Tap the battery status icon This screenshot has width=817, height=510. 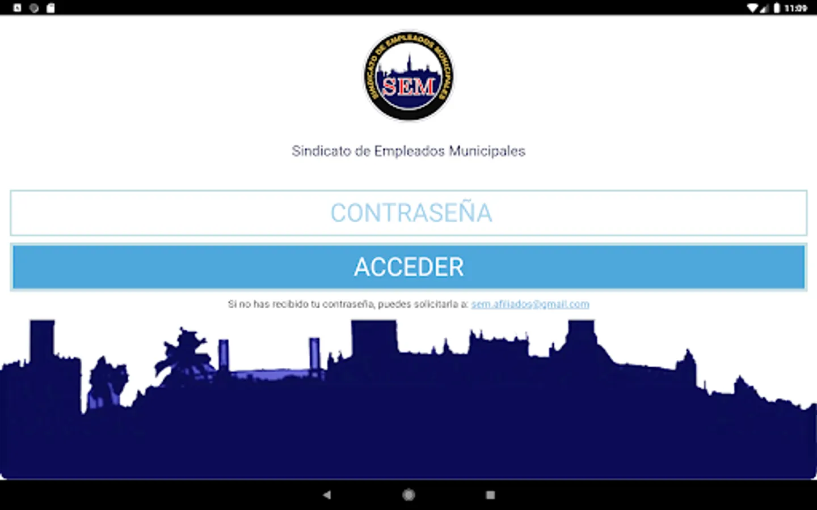point(777,8)
